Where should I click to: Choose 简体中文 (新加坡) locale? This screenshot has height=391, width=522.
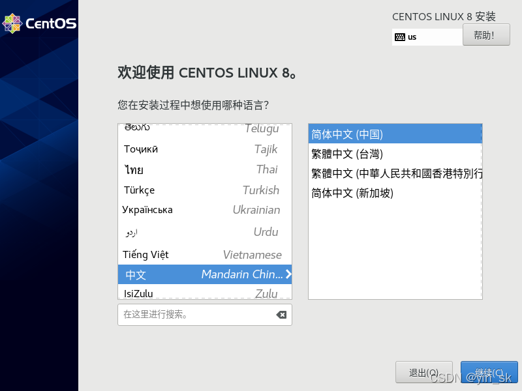[395, 193]
